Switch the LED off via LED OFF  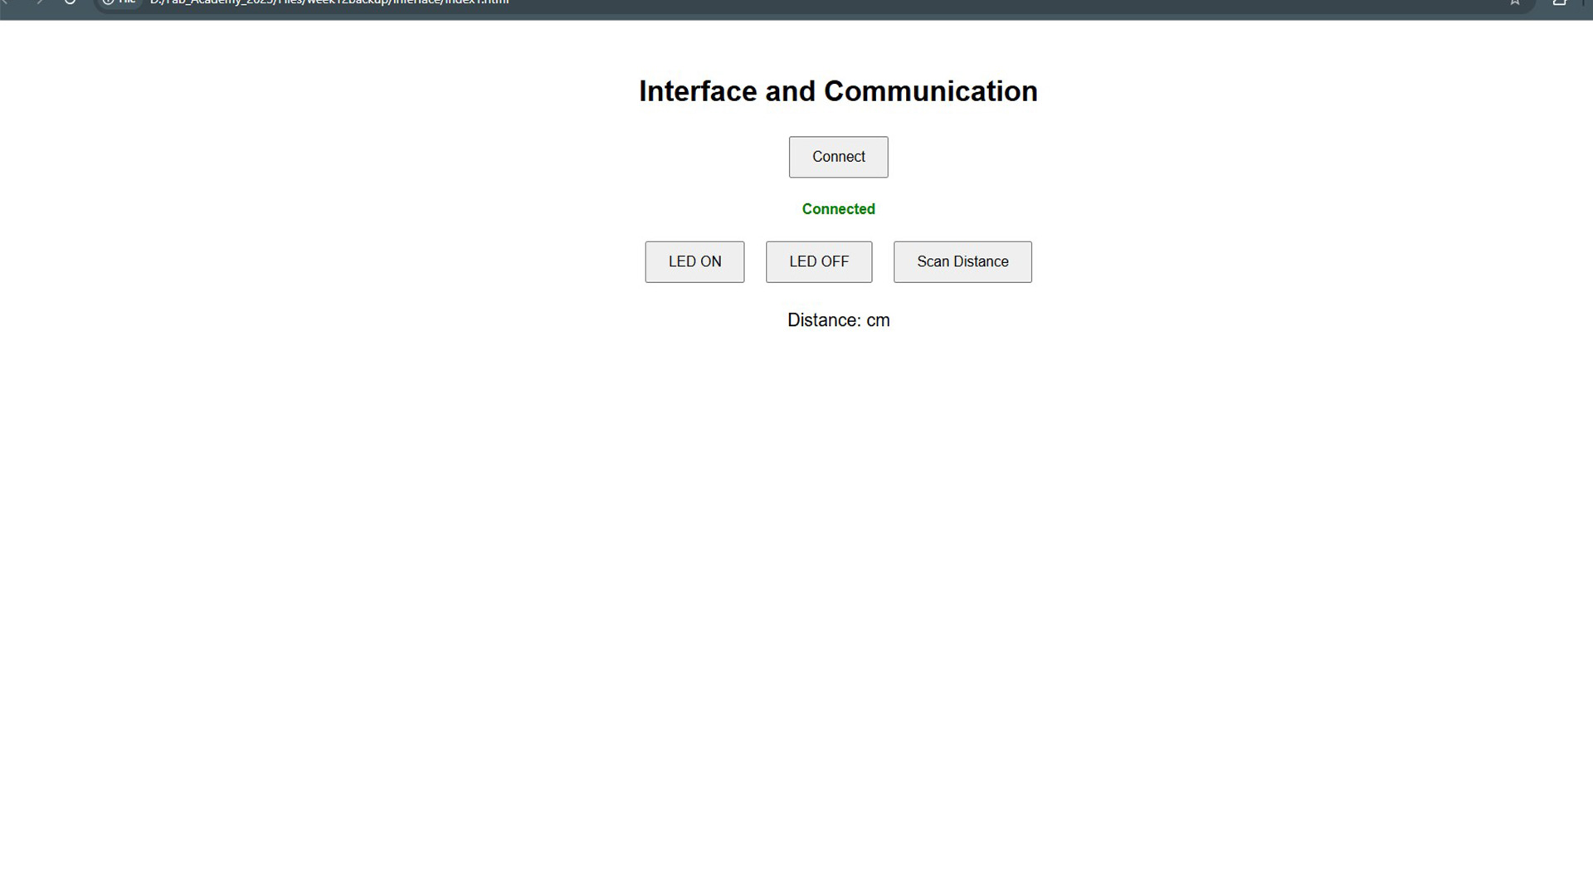point(819,262)
